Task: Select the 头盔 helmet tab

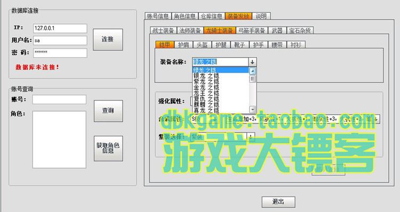Action: point(202,45)
